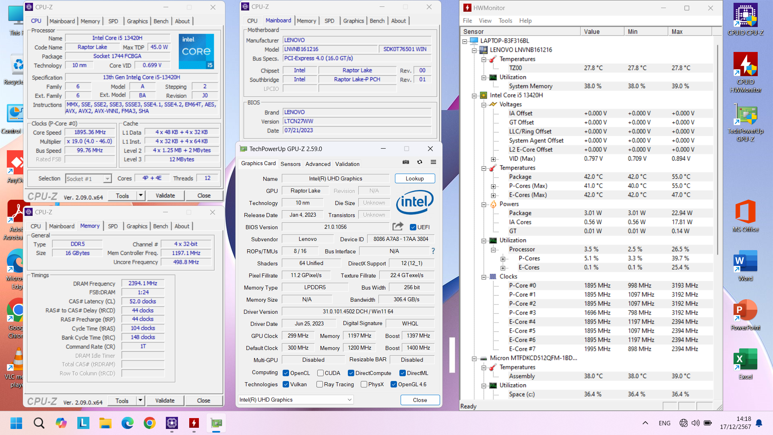Open Copilot from the taskbar
This screenshot has height=435, width=773.
pyautogui.click(x=61, y=423)
